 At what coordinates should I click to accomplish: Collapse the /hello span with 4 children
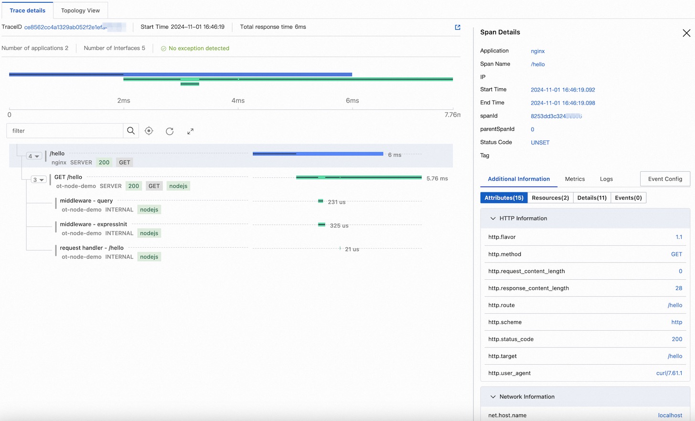click(x=34, y=156)
